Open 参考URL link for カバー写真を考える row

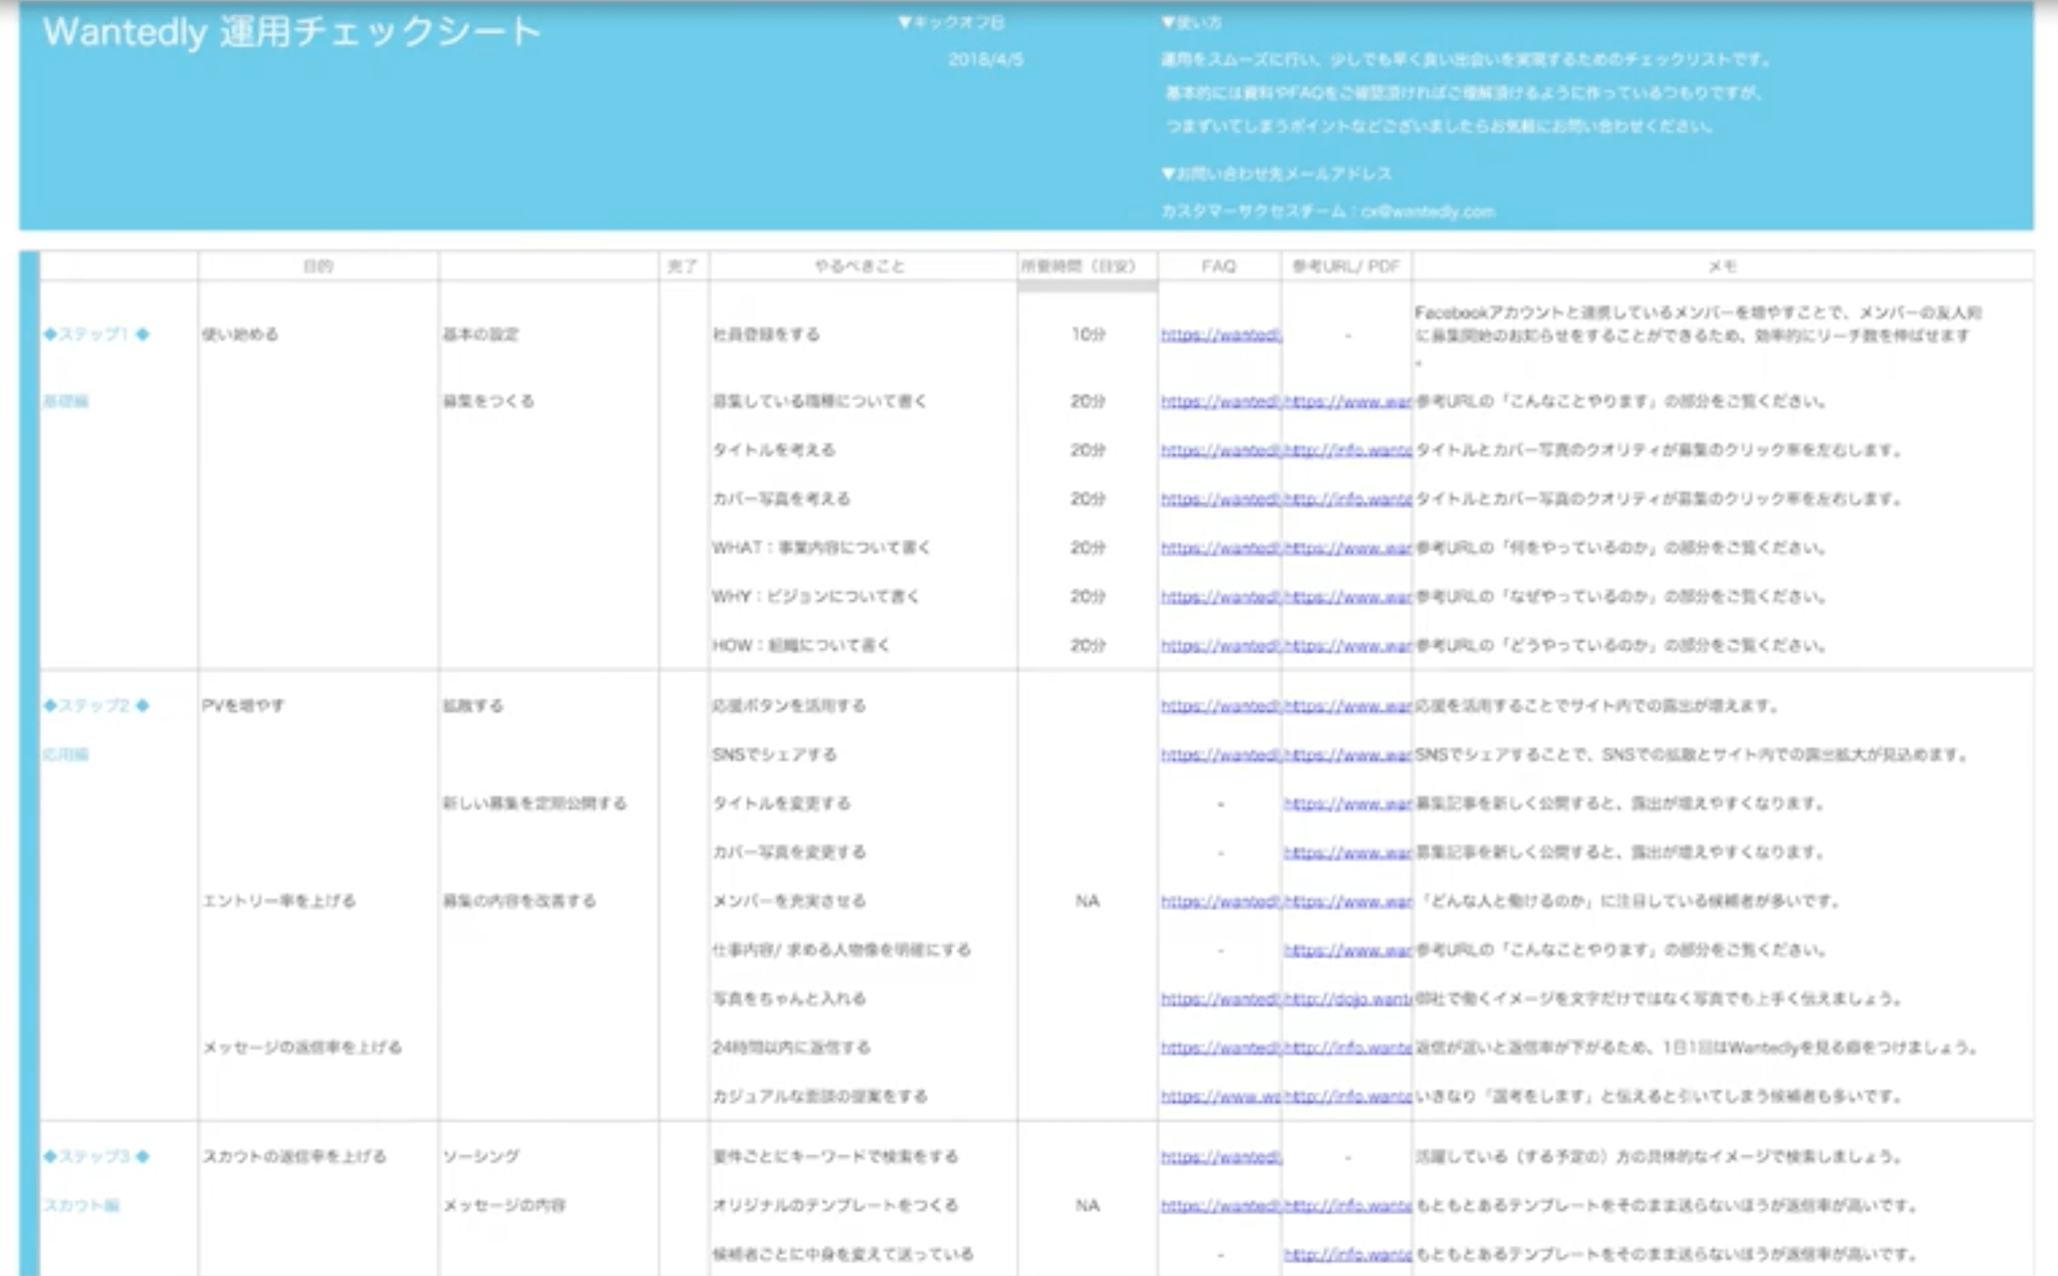(1347, 499)
